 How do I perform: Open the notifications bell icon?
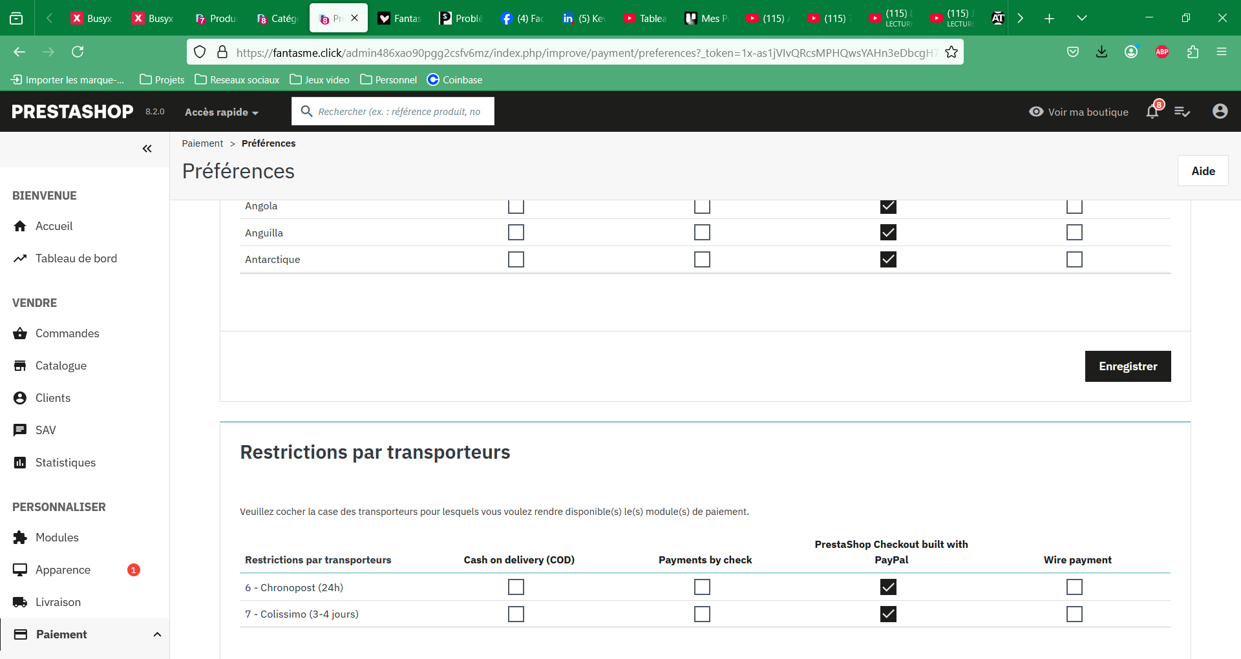[1152, 111]
